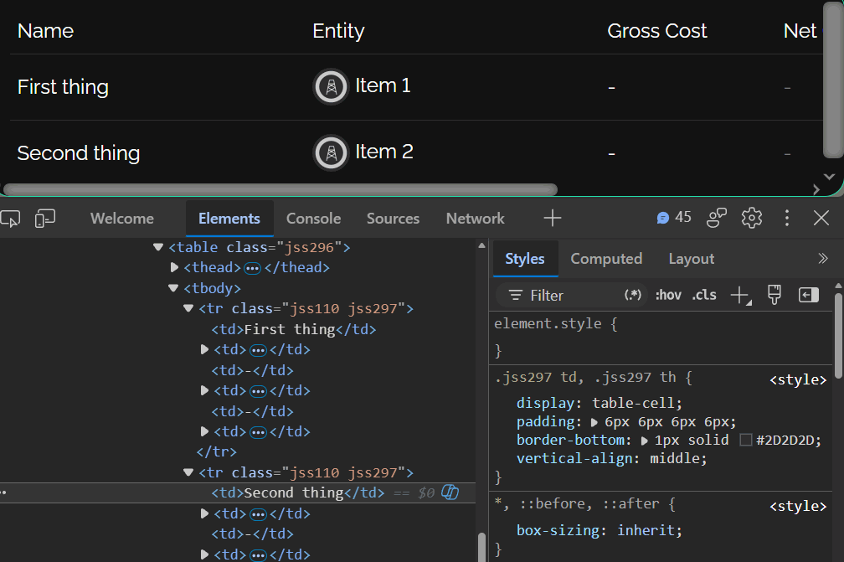Toggle the :hov element state panel

tap(668, 295)
